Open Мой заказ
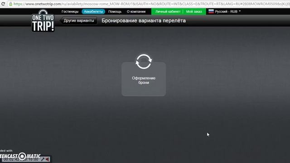Image resolution: width=290 pixels, height=163 pixels. pos(194,11)
